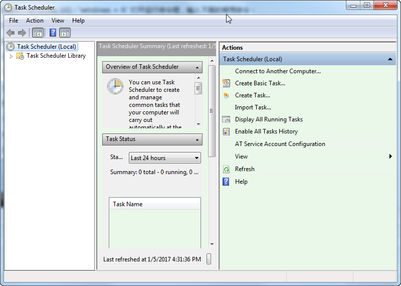Click the Last refreshed at 1/5/2017 text
401x286 pixels.
click(152, 259)
